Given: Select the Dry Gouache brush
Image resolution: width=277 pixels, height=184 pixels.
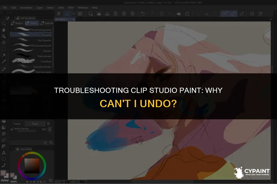Looking at the screenshot, I should click(31, 40).
